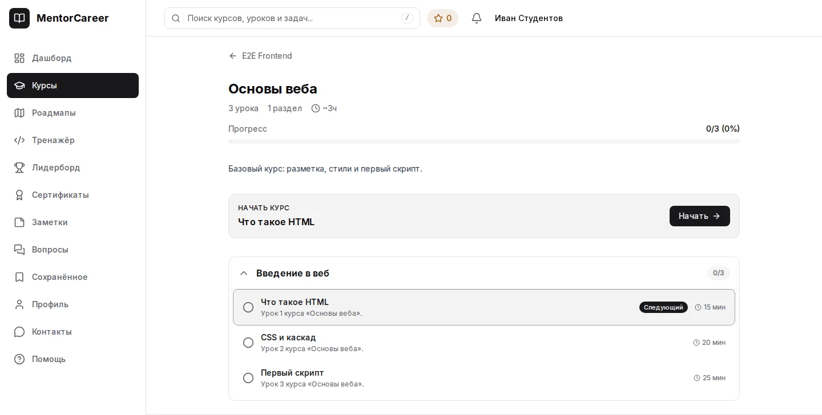Click the Сохранённое bookmark icon
Image resolution: width=822 pixels, height=415 pixels.
click(x=19, y=277)
